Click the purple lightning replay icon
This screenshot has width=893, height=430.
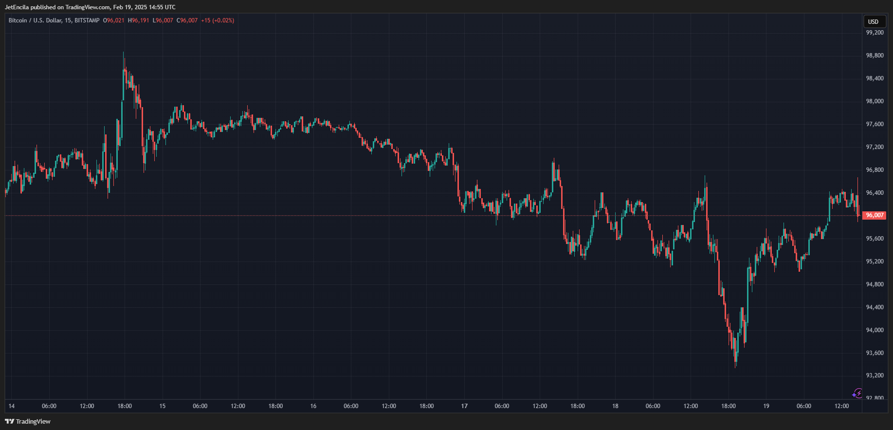coord(857,393)
